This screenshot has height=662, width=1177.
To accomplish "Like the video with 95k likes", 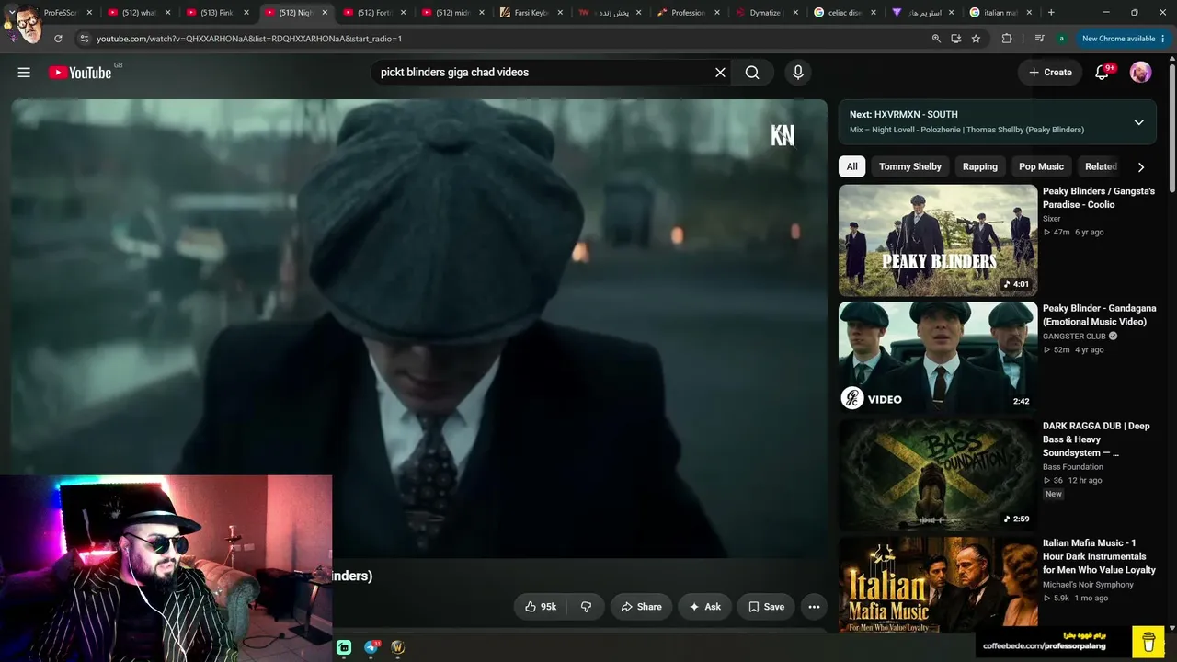I will coord(540,607).
